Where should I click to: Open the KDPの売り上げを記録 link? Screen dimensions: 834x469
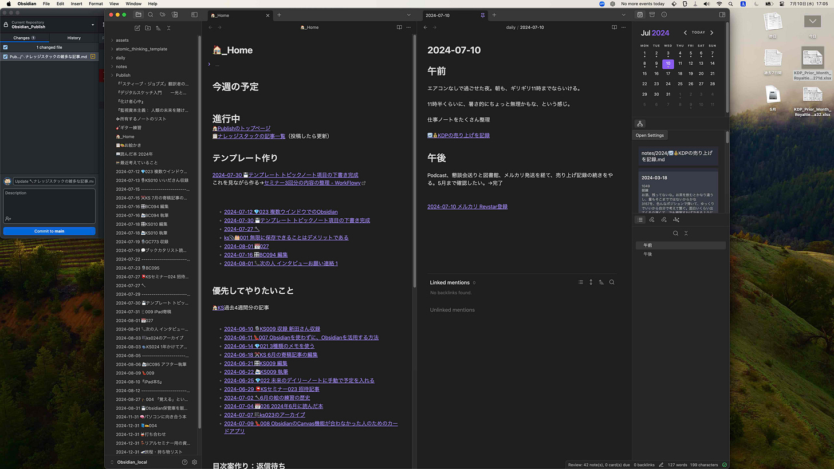[x=459, y=135]
